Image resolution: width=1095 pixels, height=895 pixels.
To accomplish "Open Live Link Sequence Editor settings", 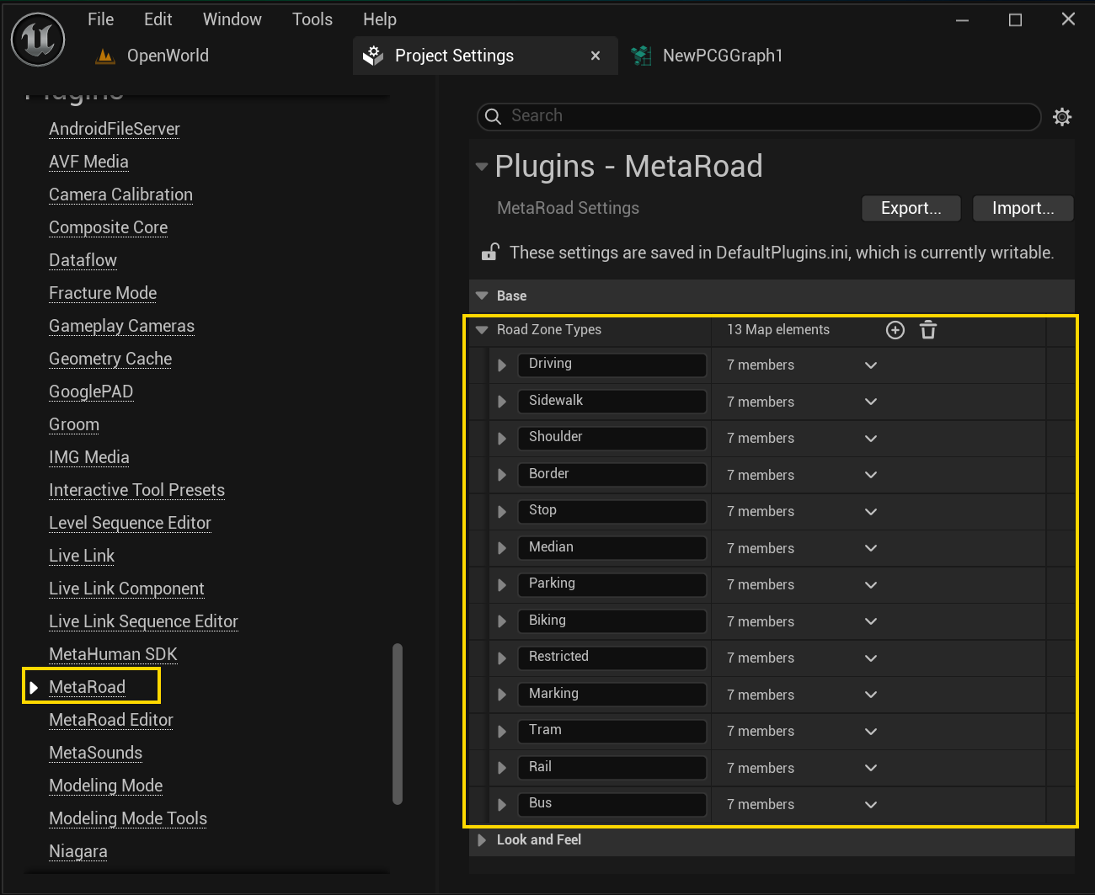I will [143, 621].
